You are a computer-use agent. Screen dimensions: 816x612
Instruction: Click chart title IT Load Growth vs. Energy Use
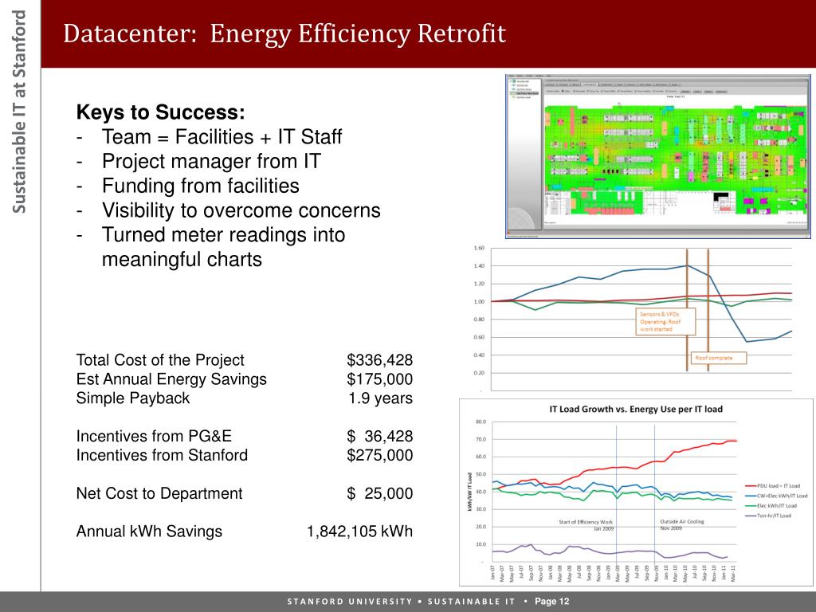636,409
